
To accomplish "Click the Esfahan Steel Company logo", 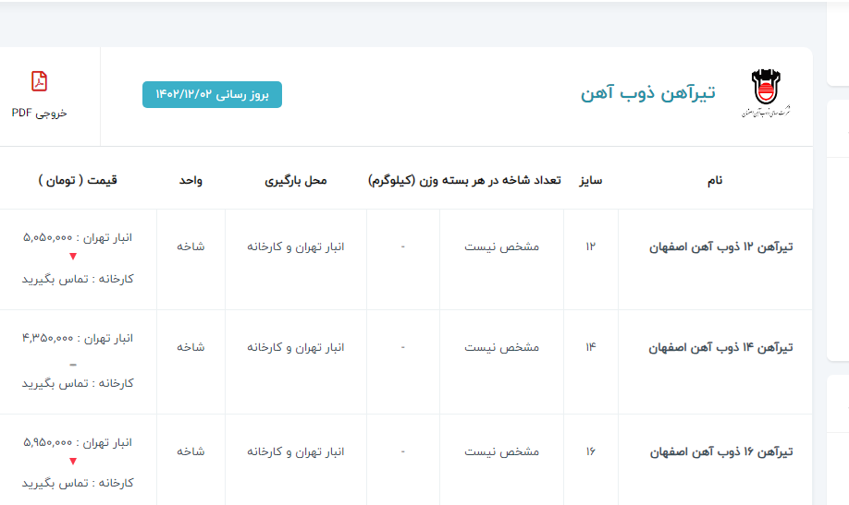I will [765, 93].
